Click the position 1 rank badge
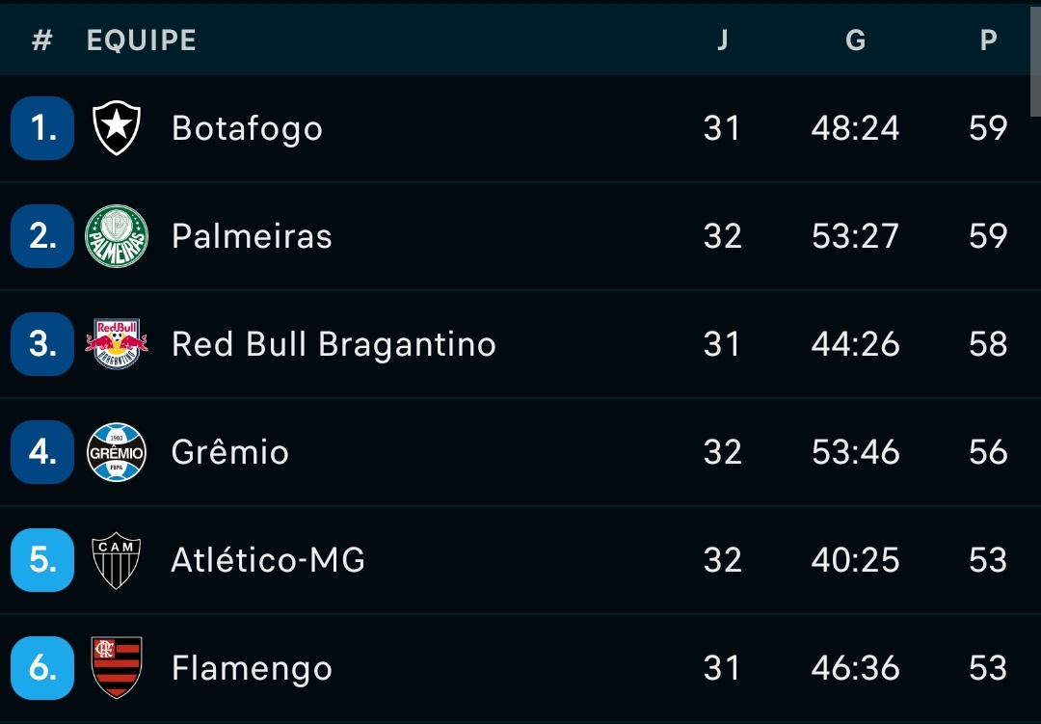The height and width of the screenshot is (724, 1041). coord(42,128)
